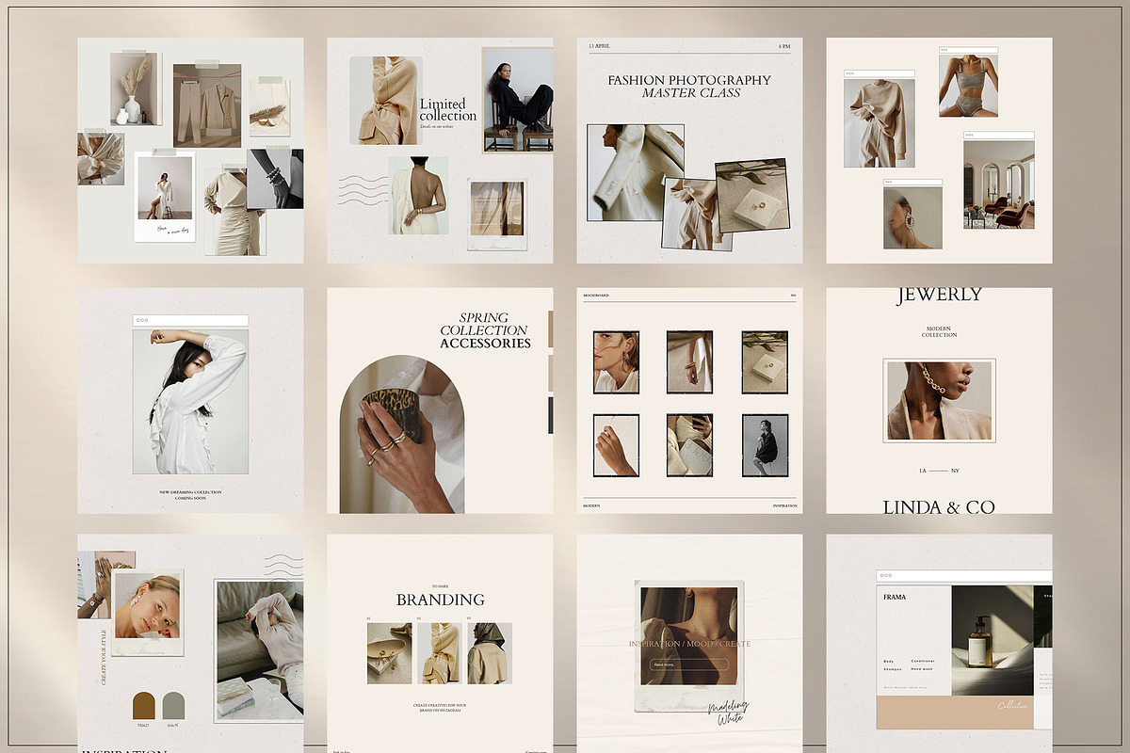Click 'NEW DREAMING COLLECTION COMING SOON' caption
Viewport: 1130px width, 753px height.
[190, 495]
